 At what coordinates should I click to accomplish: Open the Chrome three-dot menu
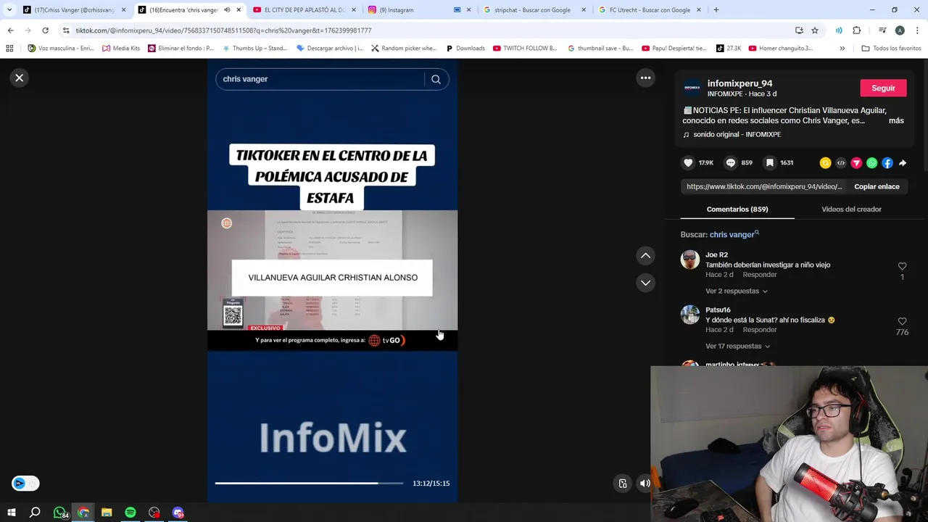918,30
